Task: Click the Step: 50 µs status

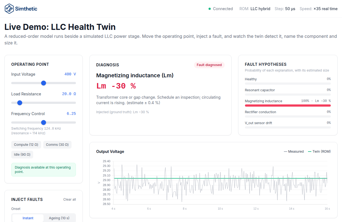Action: (x=285, y=9)
